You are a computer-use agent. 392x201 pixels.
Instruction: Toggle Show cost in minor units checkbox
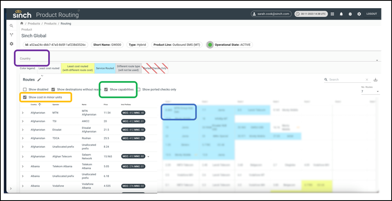tap(25, 97)
